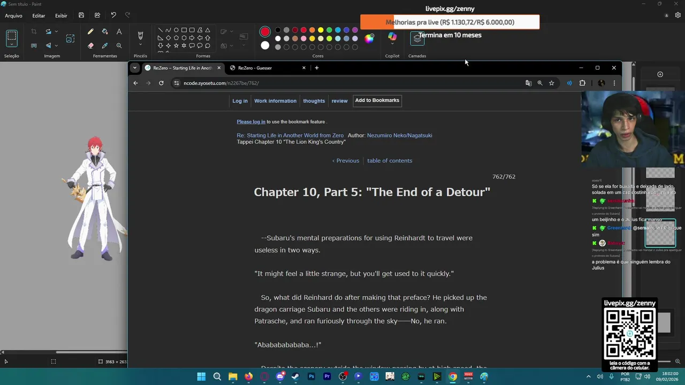The height and width of the screenshot is (385, 685).
Task: Select the Pencil tool in Paint
Action: pyautogui.click(x=90, y=32)
